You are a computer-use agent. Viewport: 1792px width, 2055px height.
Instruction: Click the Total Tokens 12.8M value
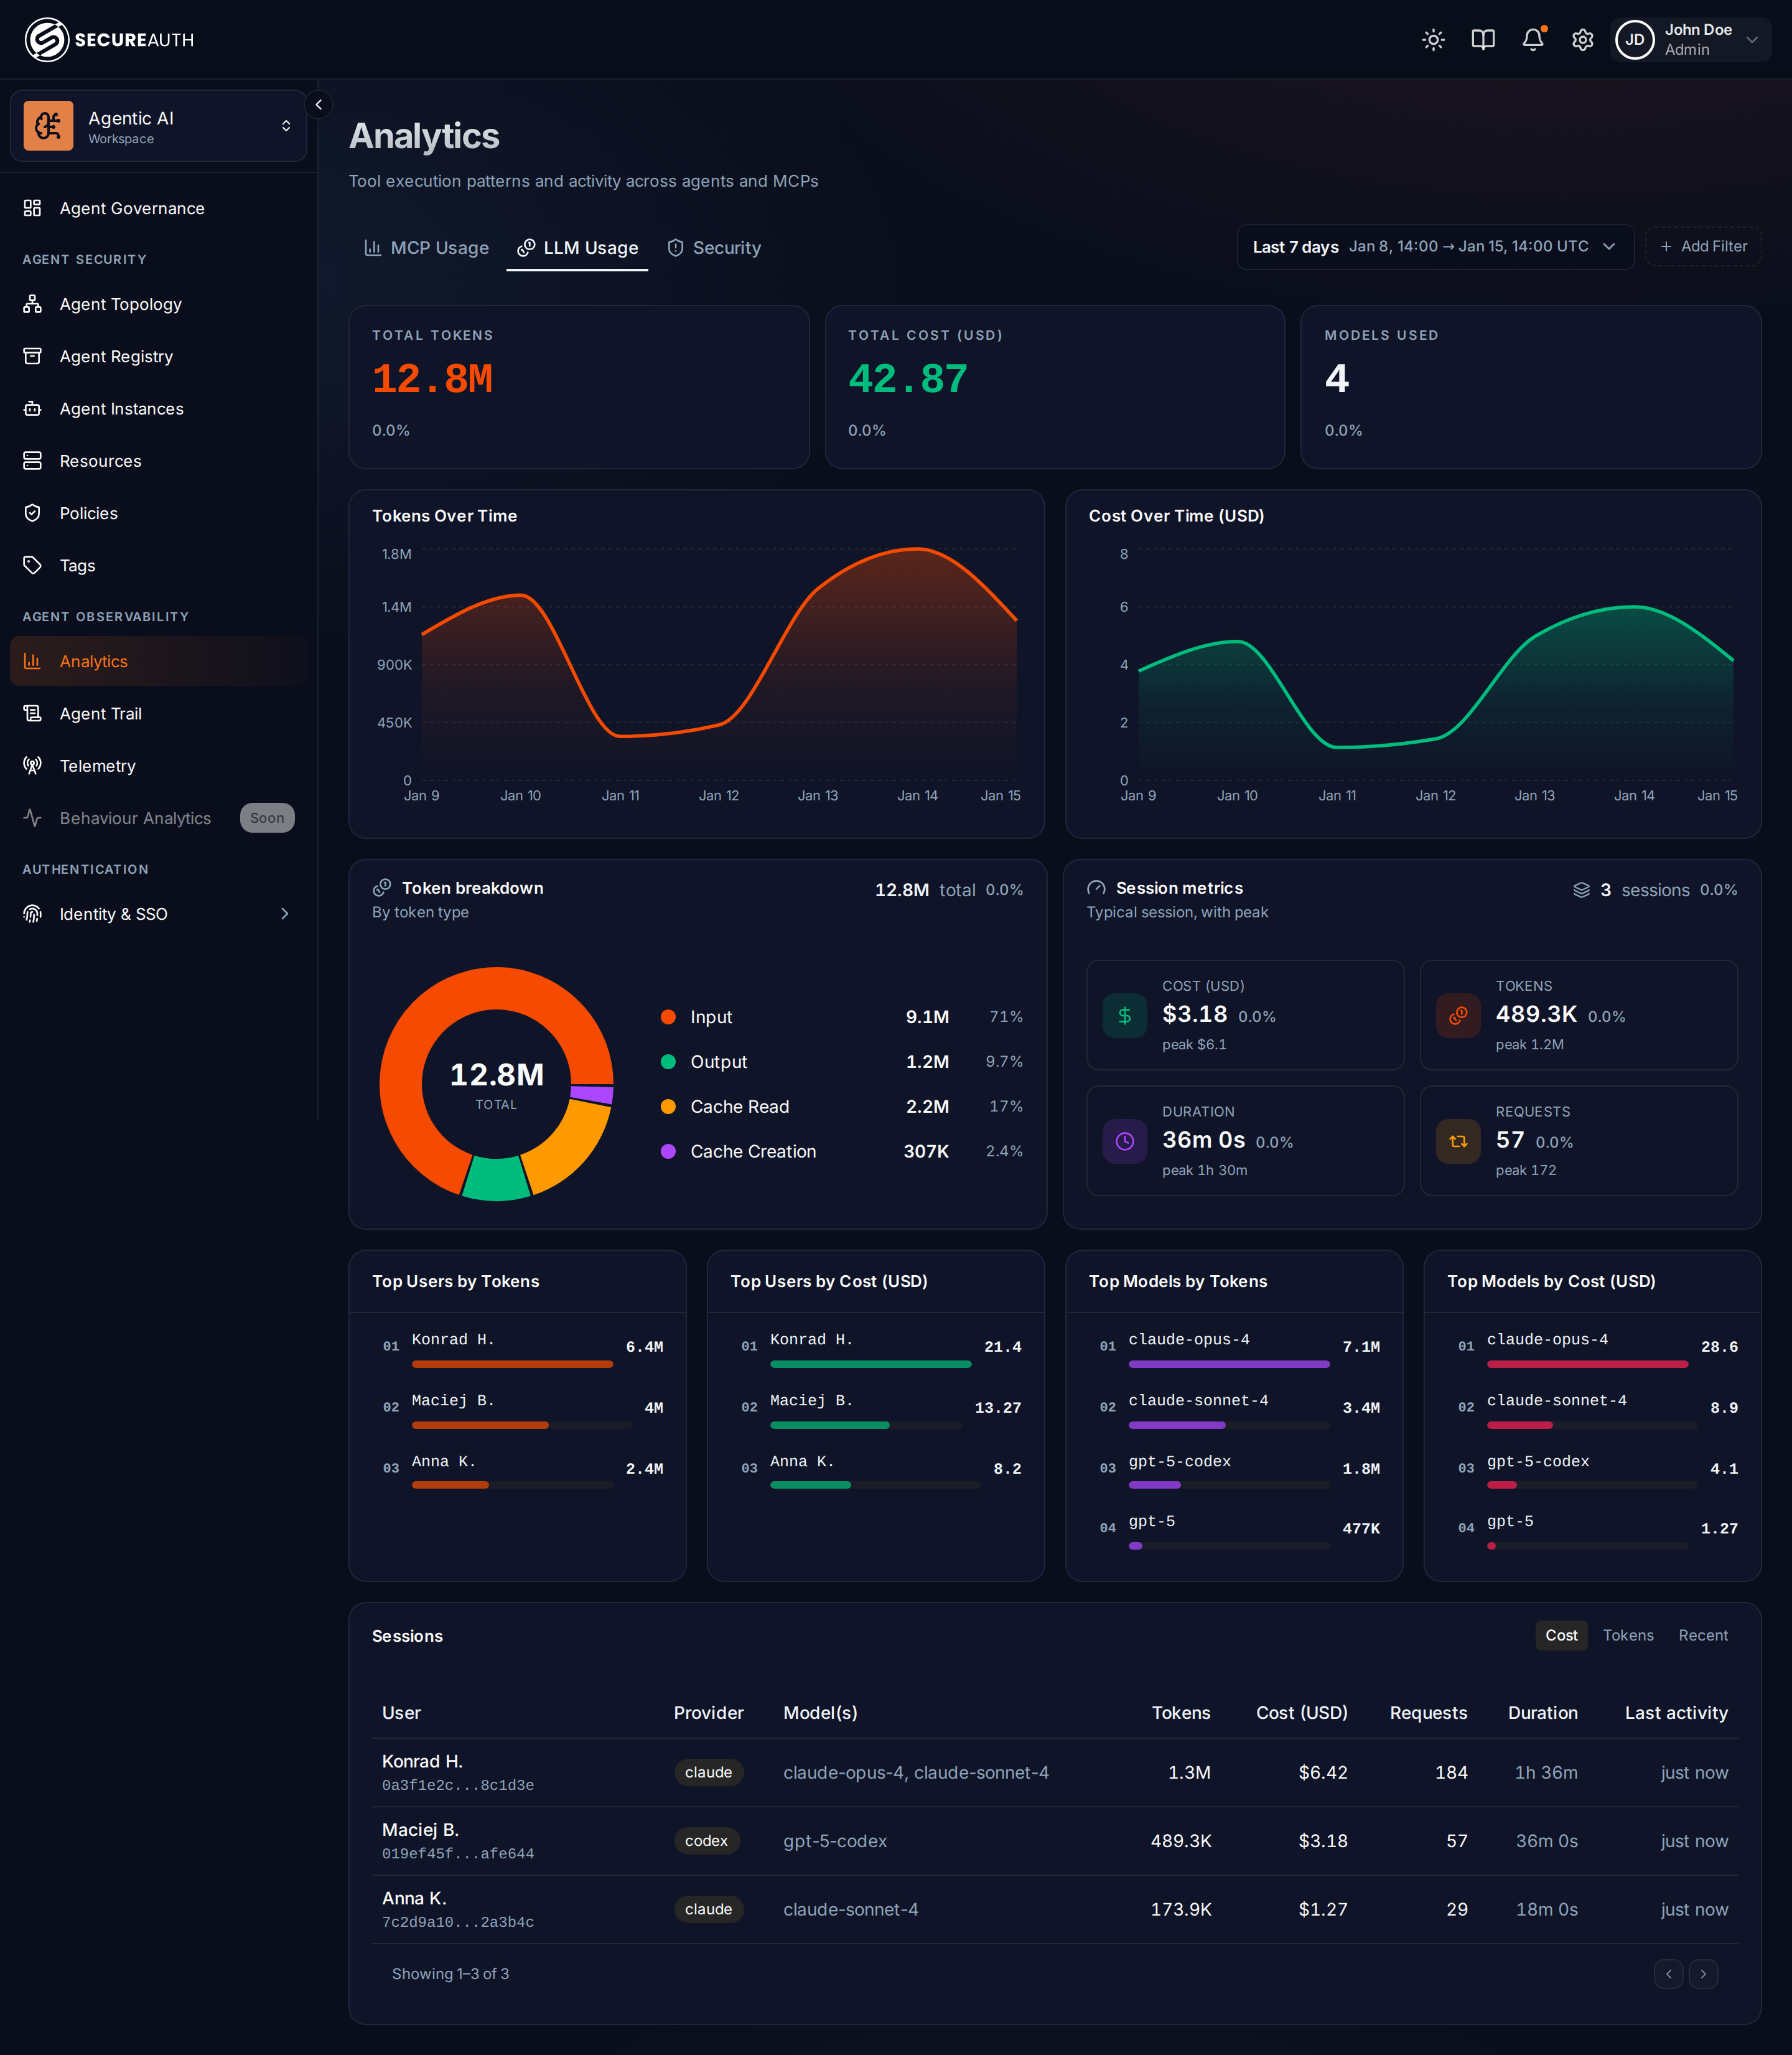click(432, 380)
